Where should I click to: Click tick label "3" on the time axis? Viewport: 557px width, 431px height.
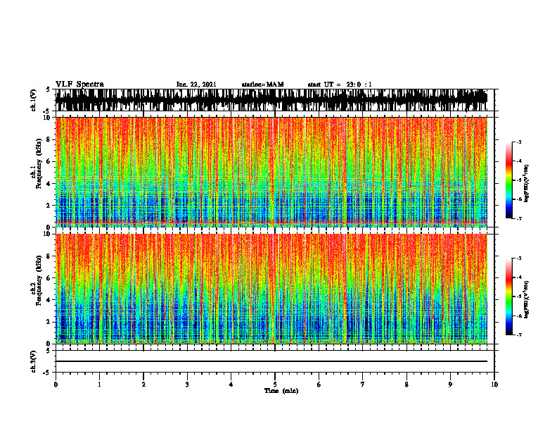(x=187, y=385)
